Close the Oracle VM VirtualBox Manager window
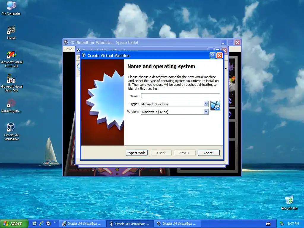The height and width of the screenshot is (228, 304). click(x=224, y=50)
